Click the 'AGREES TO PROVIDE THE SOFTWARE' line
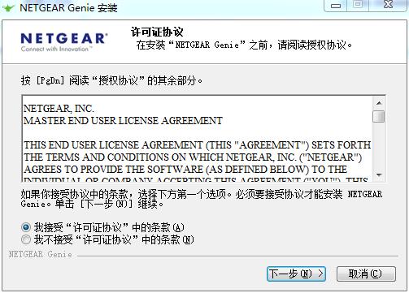This screenshot has width=409, height=293. click(185, 170)
